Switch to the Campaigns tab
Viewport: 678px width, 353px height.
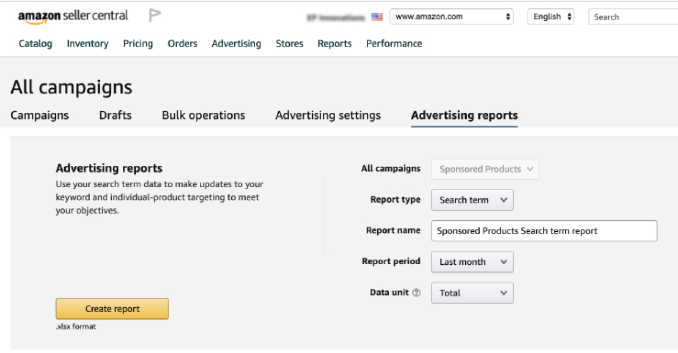pyautogui.click(x=40, y=115)
